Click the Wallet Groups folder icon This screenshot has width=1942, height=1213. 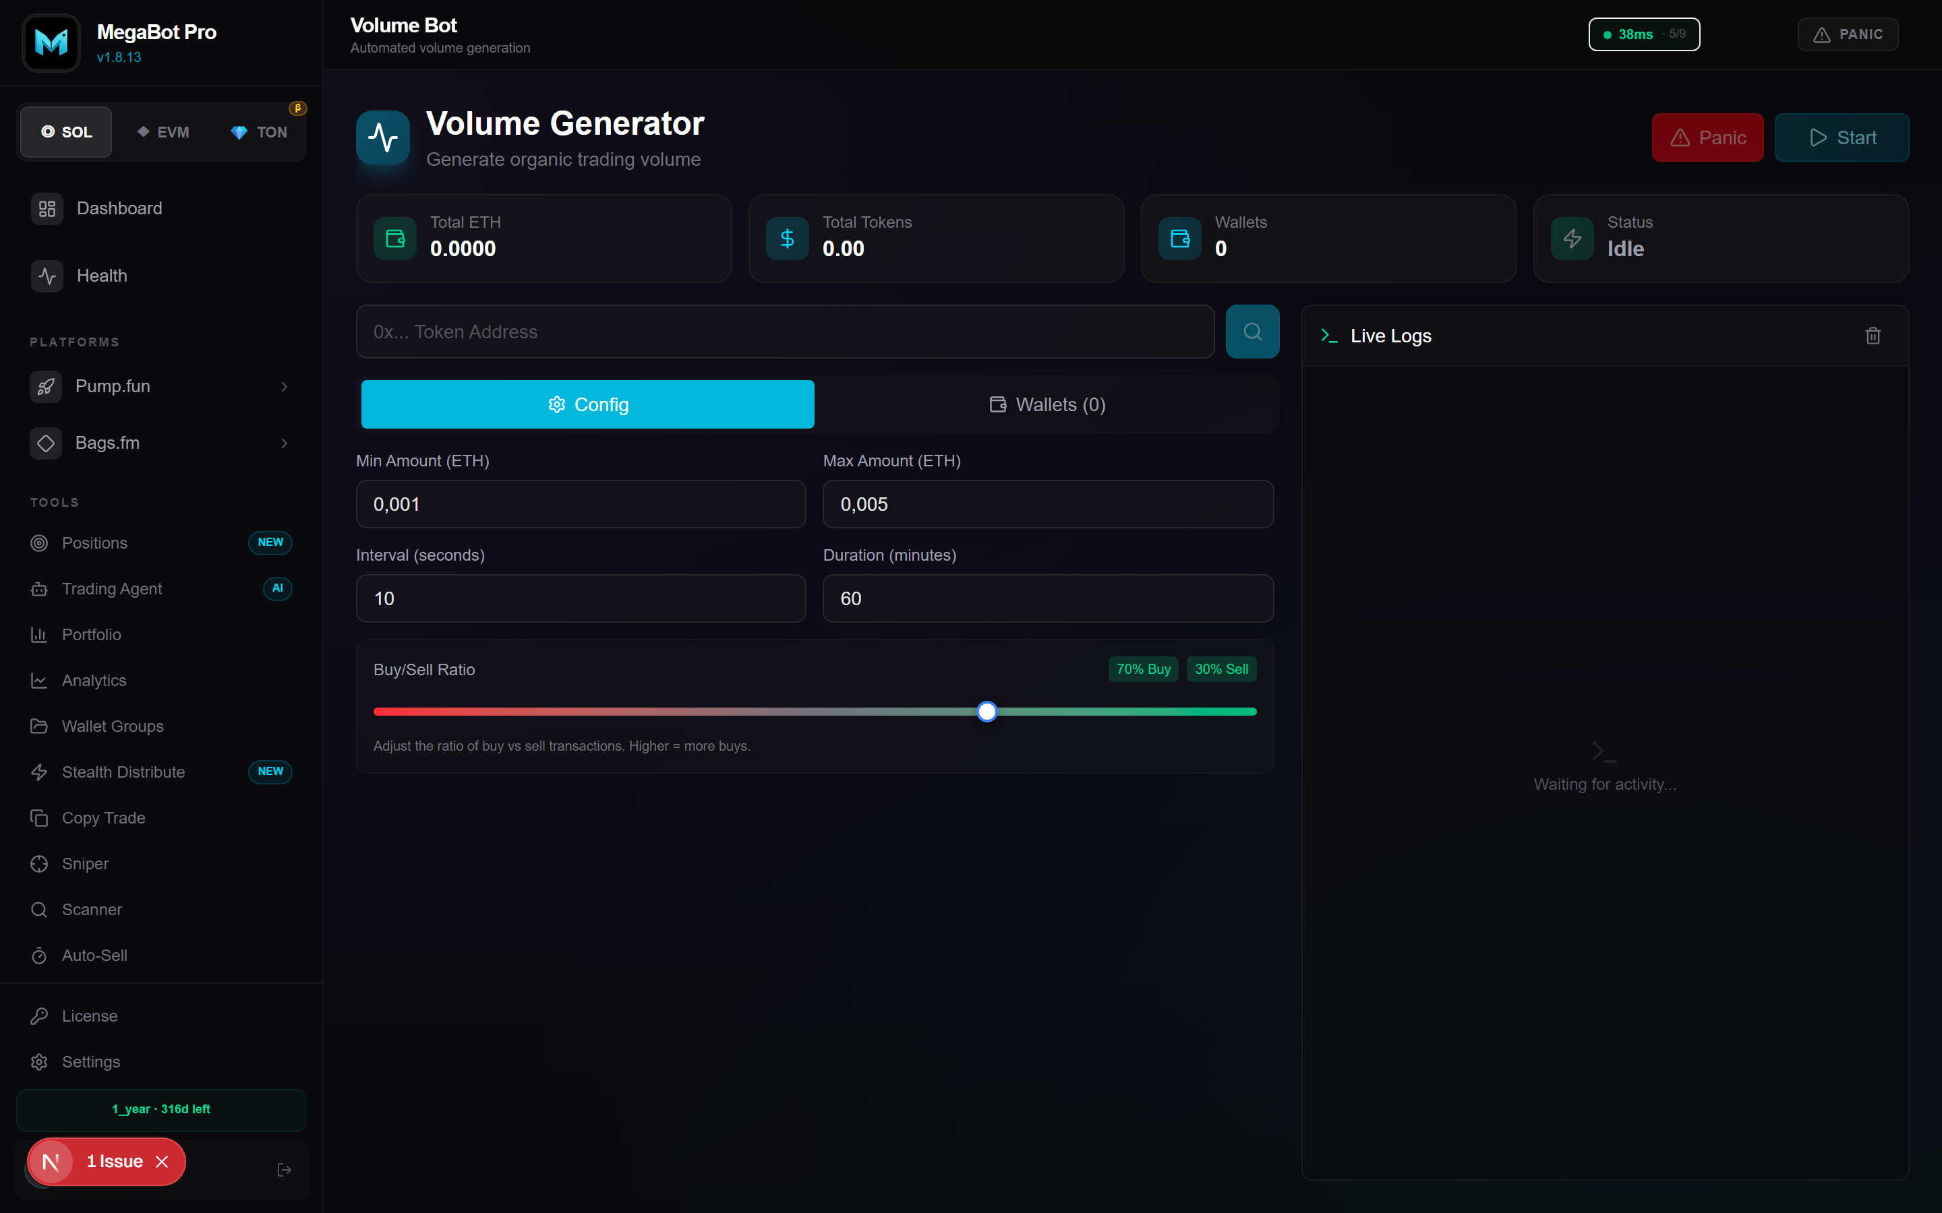[x=38, y=726]
